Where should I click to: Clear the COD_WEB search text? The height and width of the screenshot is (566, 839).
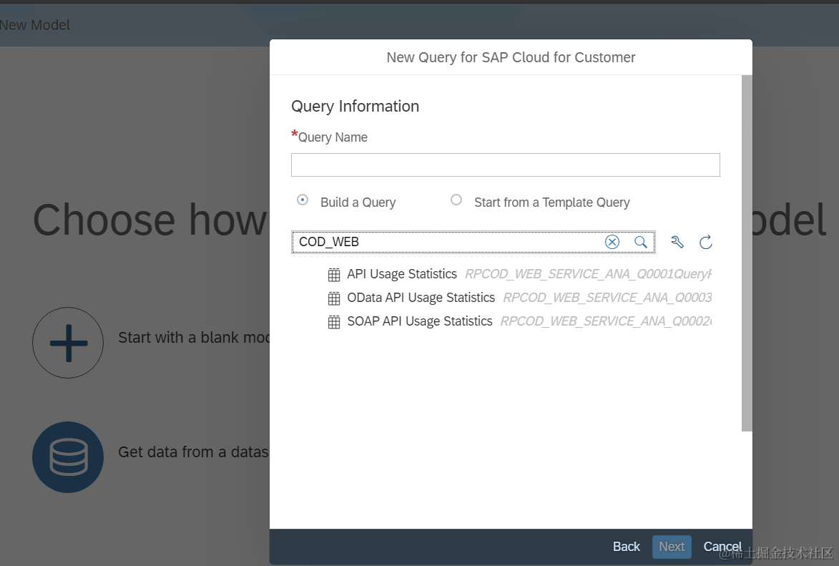coord(612,242)
